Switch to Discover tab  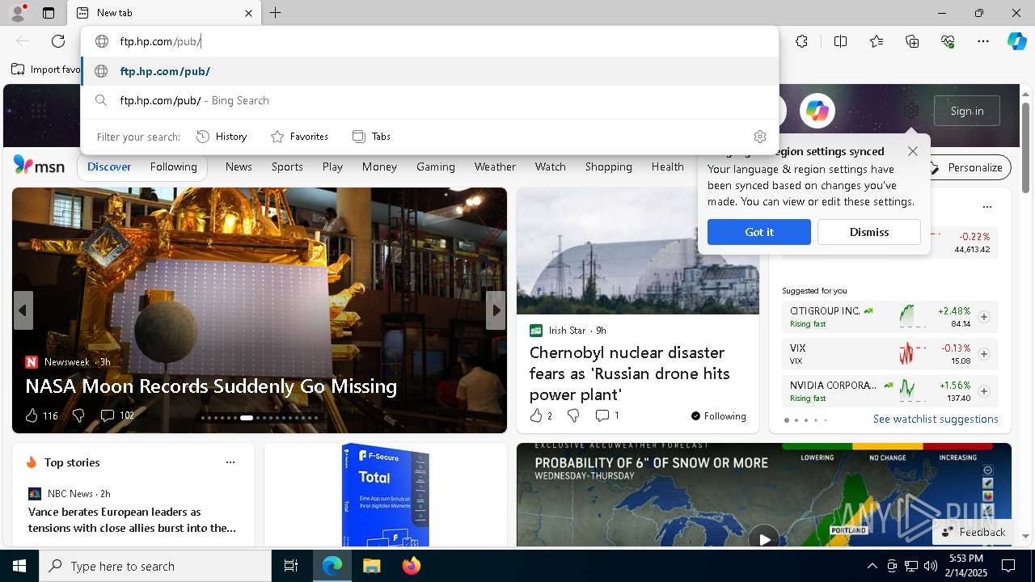(109, 167)
